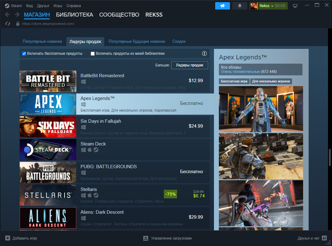This screenshot has width=332, height=246.
Task: Click the info circle icon near the filters
Action: click(x=204, y=54)
